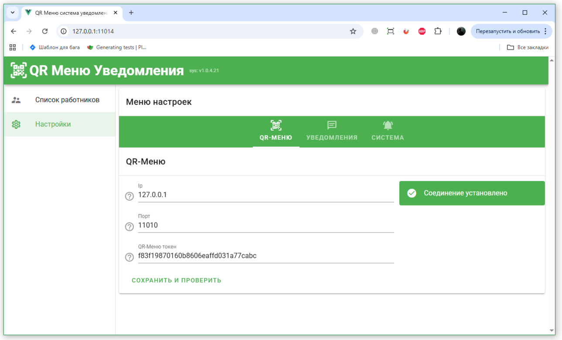This screenshot has width=562, height=340.
Task: Click the help icon beside Порт field
Action: tap(129, 227)
